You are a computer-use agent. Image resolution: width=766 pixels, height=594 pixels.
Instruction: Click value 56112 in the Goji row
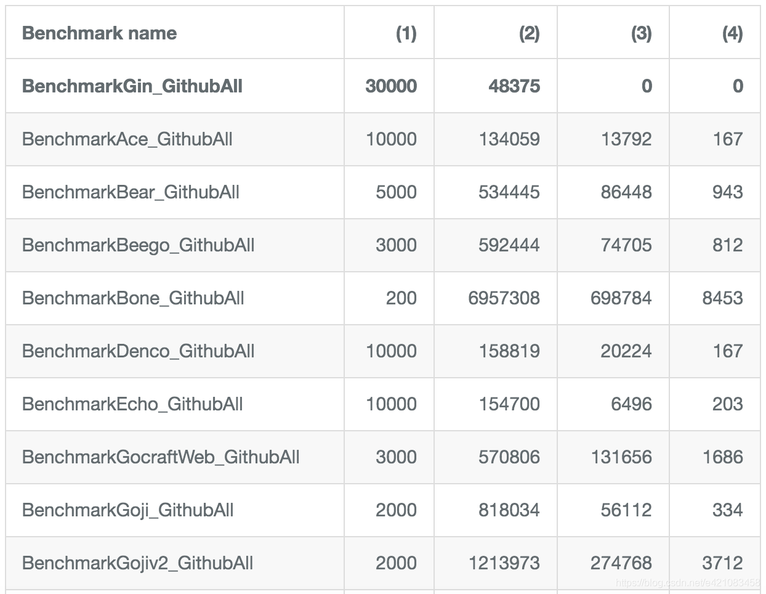[626, 510]
